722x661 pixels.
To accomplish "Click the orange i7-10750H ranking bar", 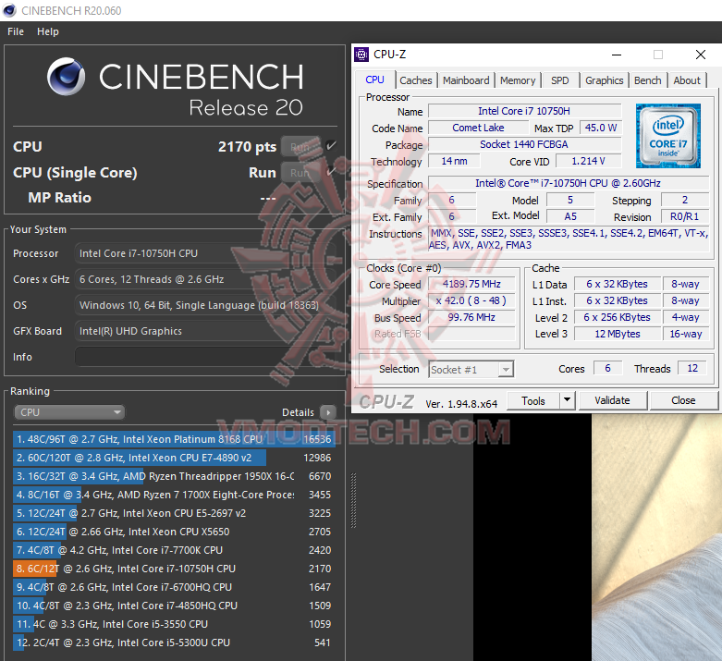I will (x=34, y=569).
